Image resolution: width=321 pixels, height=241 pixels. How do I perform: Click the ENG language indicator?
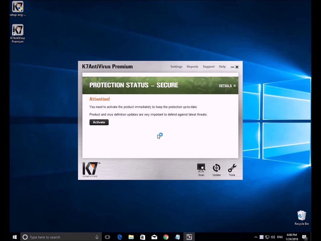(280, 237)
